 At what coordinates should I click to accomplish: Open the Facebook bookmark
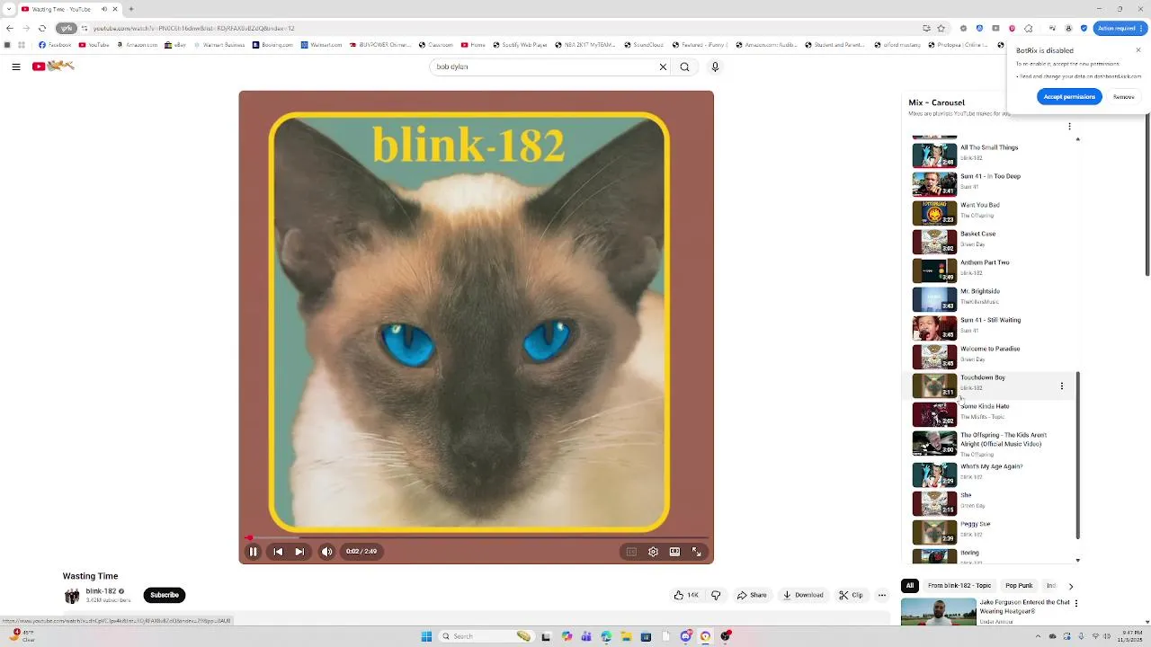[55, 45]
